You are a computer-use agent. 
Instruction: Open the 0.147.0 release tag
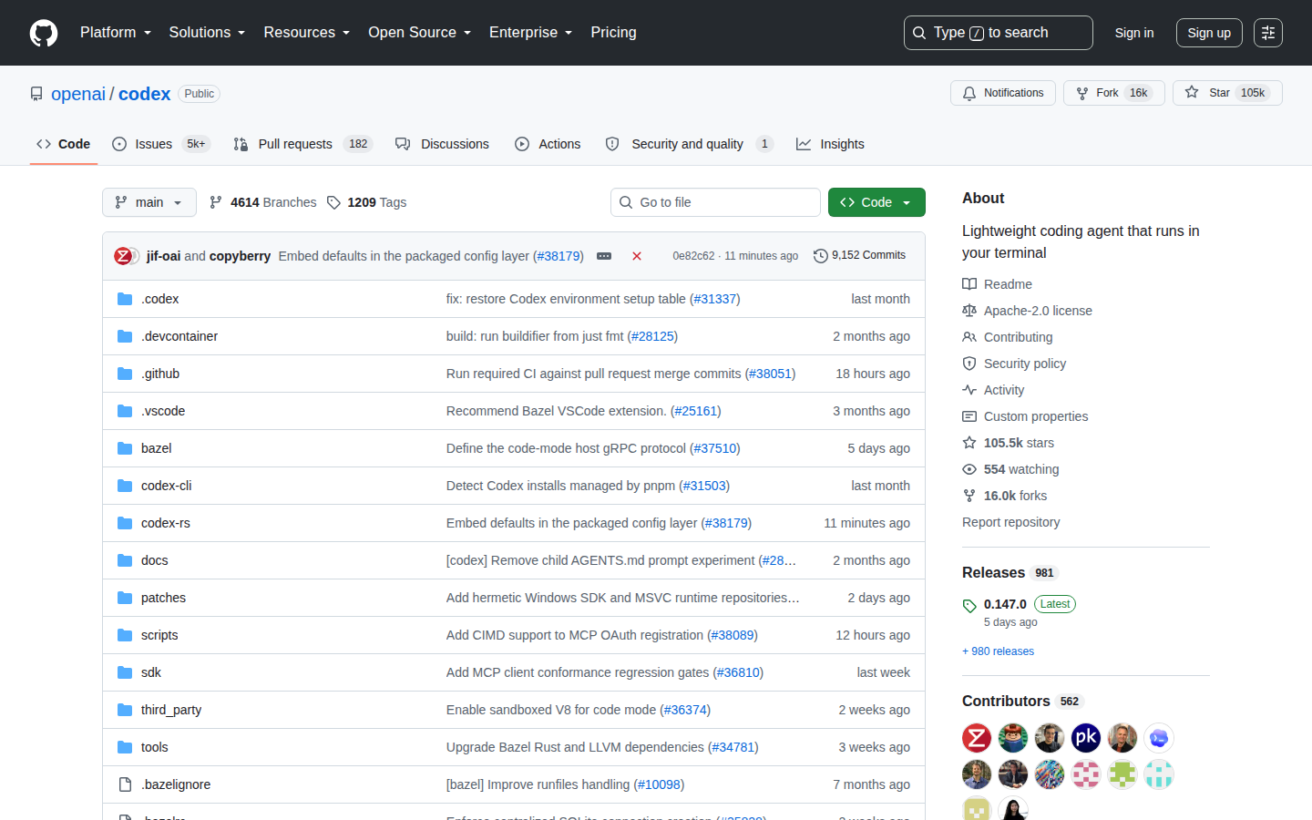tap(1005, 604)
